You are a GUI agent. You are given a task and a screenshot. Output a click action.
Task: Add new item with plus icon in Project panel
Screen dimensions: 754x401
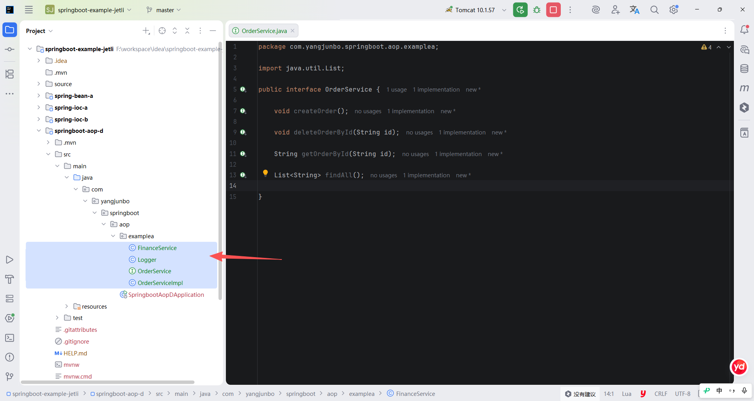(146, 31)
